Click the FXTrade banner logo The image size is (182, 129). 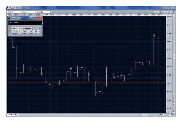[x=14, y=23]
